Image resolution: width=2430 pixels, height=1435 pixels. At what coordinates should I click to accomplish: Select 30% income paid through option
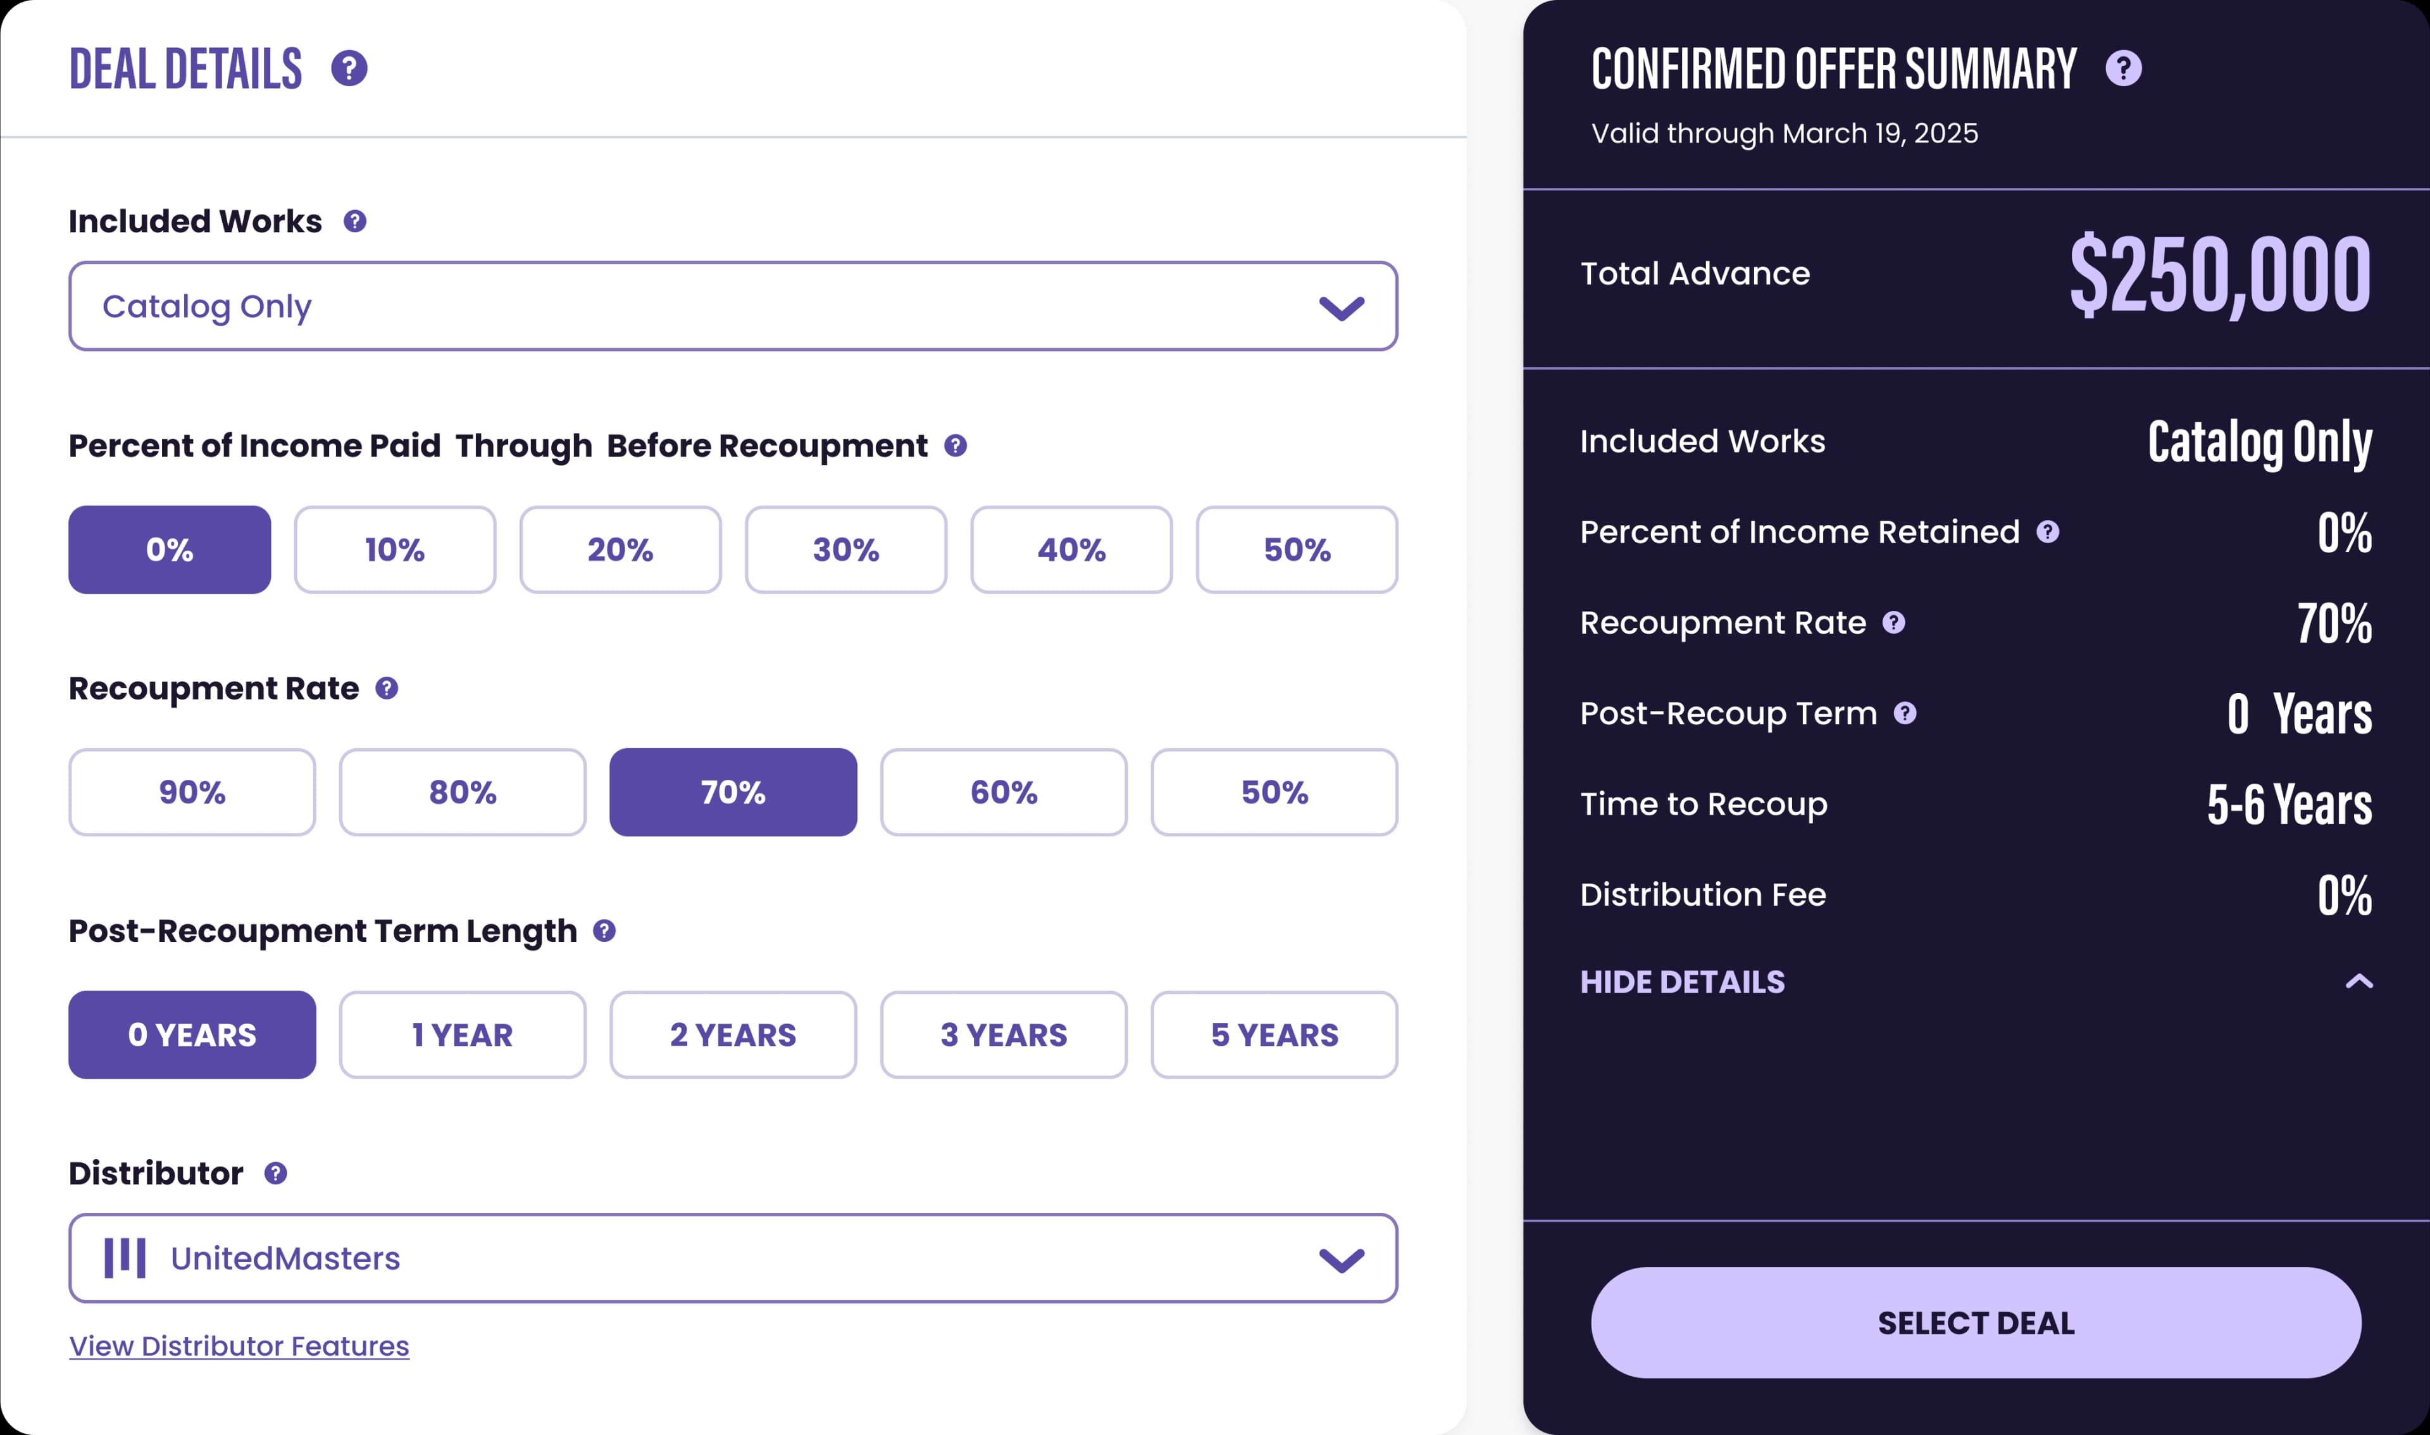[846, 549]
